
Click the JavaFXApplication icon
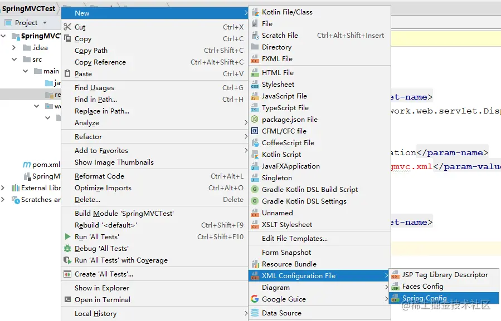point(255,166)
